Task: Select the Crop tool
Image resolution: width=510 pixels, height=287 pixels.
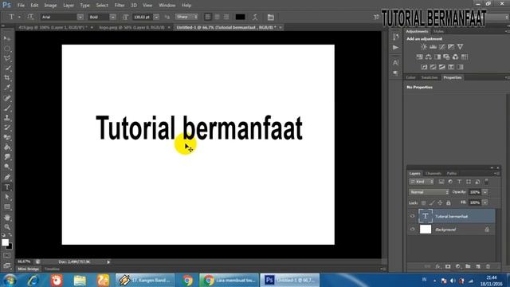Action: pyautogui.click(x=7, y=78)
